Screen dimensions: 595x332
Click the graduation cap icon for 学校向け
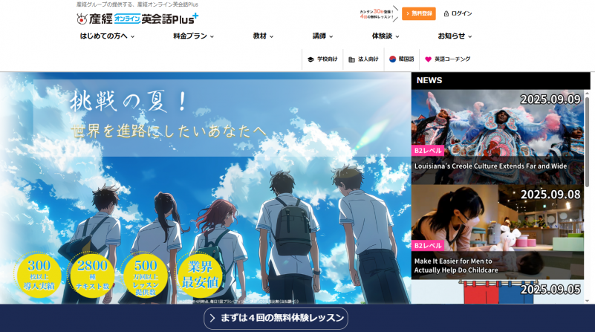pyautogui.click(x=310, y=59)
